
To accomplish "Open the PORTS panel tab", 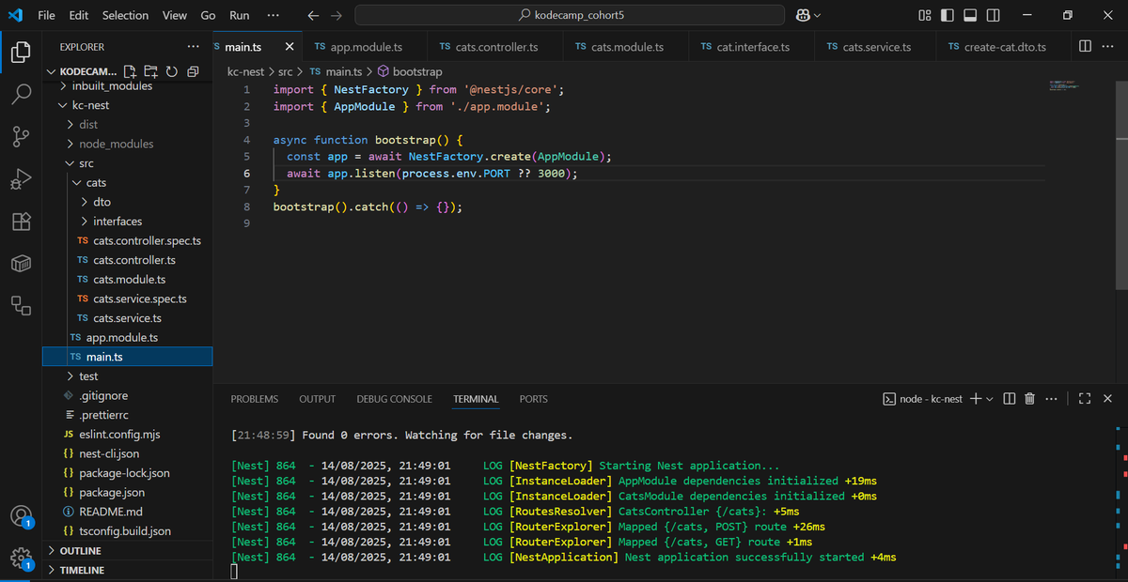I will coord(534,399).
